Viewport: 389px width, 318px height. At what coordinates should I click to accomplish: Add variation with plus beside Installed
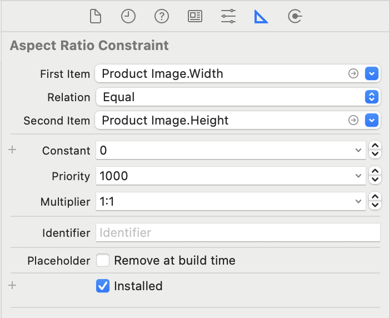tap(13, 286)
